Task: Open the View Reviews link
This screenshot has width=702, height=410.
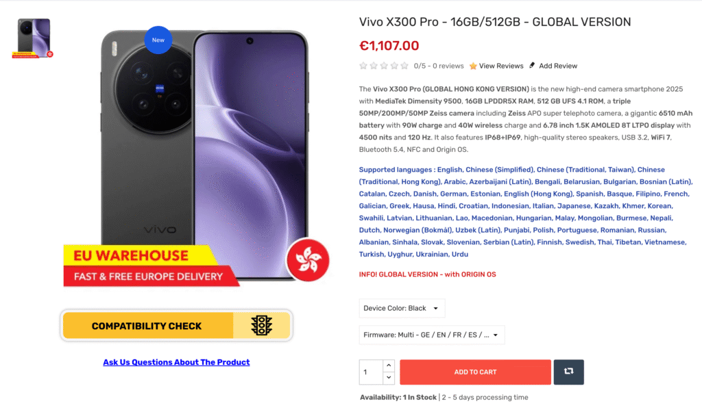Action: 501,66
